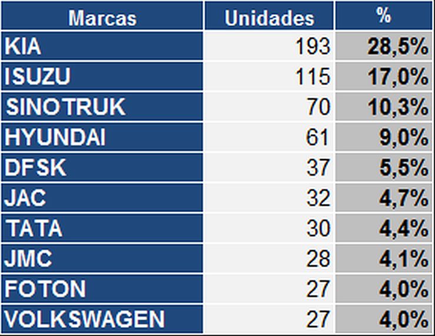Select the TATA brand cell
Image resolution: width=435 pixels, height=336 pixels.
tap(102, 229)
